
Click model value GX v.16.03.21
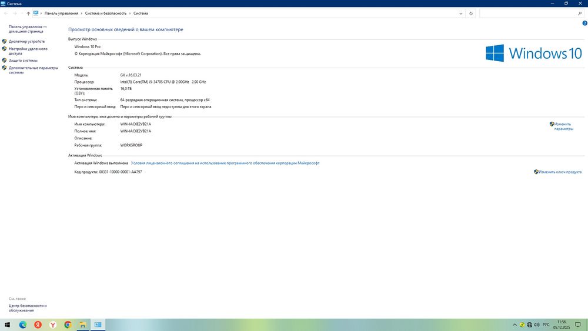coord(131,75)
